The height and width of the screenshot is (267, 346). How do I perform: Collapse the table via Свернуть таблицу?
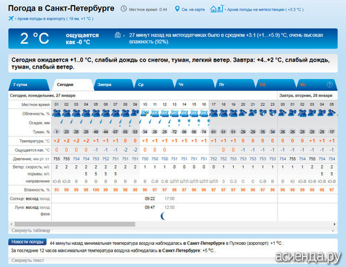[x=31, y=230]
